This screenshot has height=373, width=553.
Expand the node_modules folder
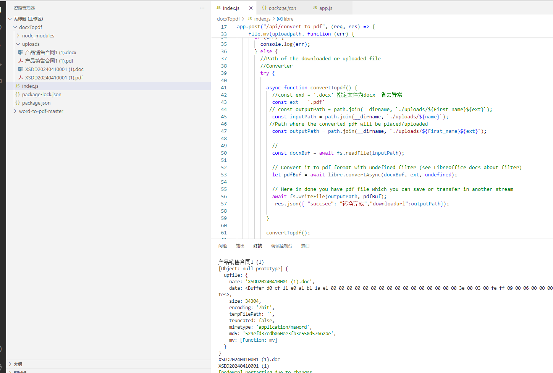click(18, 36)
